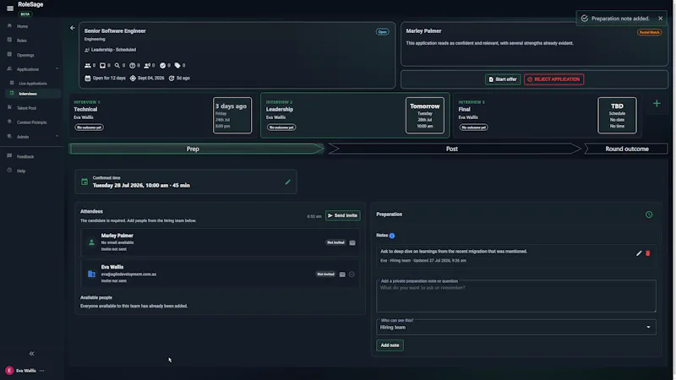Open Help in the sidebar
Viewport: 676px width, 380px height.
(x=20, y=171)
